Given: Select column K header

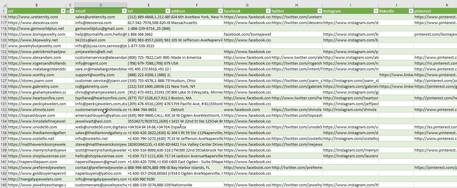Looking at the screenshot, I should tap(435, 5).
